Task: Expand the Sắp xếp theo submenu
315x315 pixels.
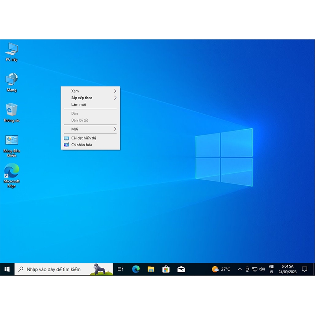Action: coord(114,98)
